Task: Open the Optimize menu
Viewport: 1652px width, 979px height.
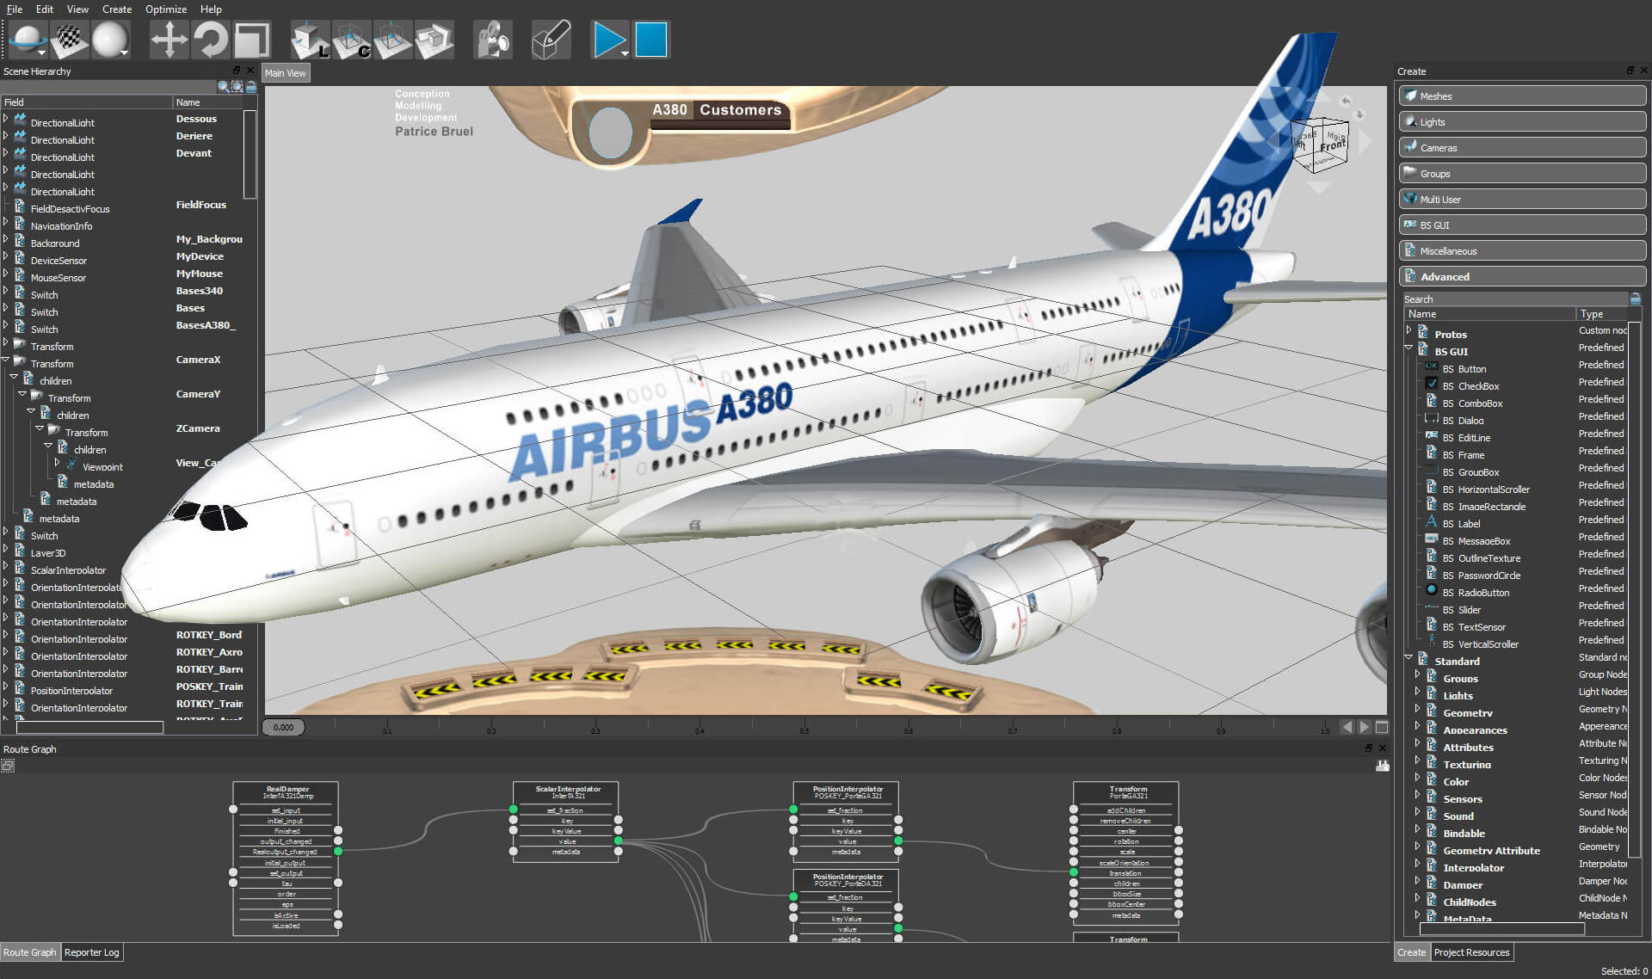Action: [166, 9]
